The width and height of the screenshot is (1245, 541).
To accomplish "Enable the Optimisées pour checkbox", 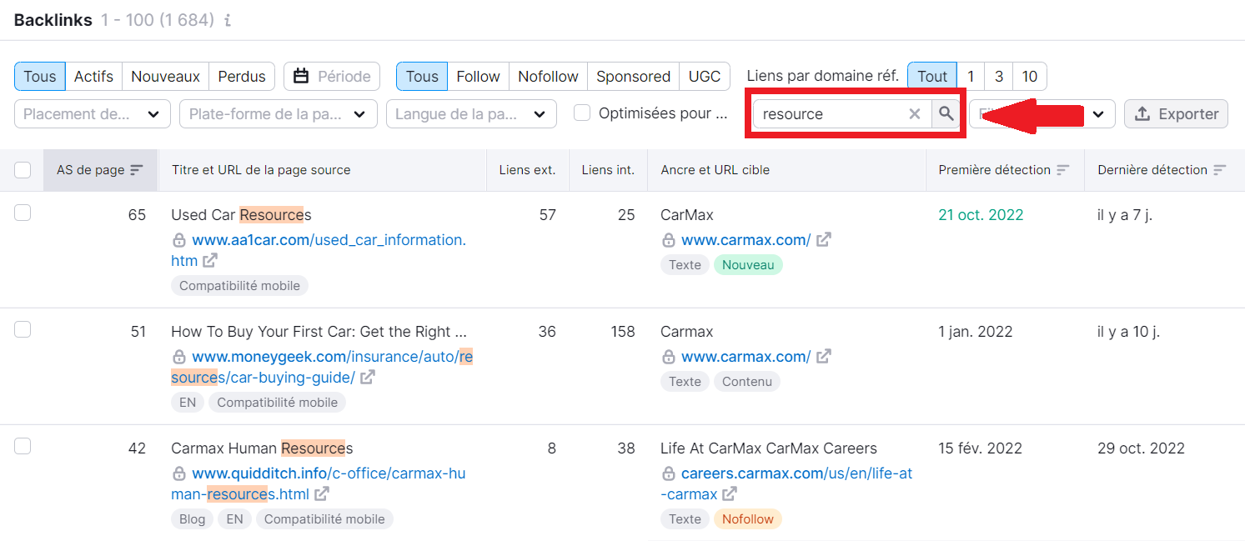I will point(580,113).
